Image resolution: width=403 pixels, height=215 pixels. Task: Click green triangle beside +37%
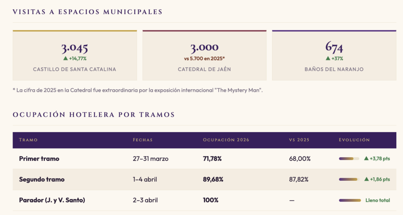328,59
